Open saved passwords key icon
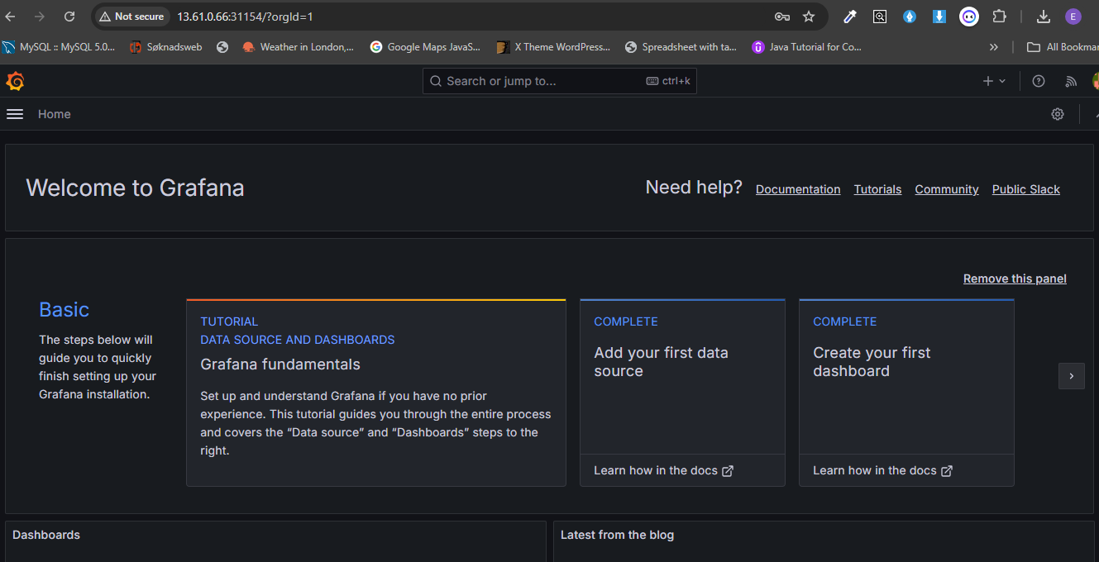This screenshot has height=562, width=1099. (781, 17)
